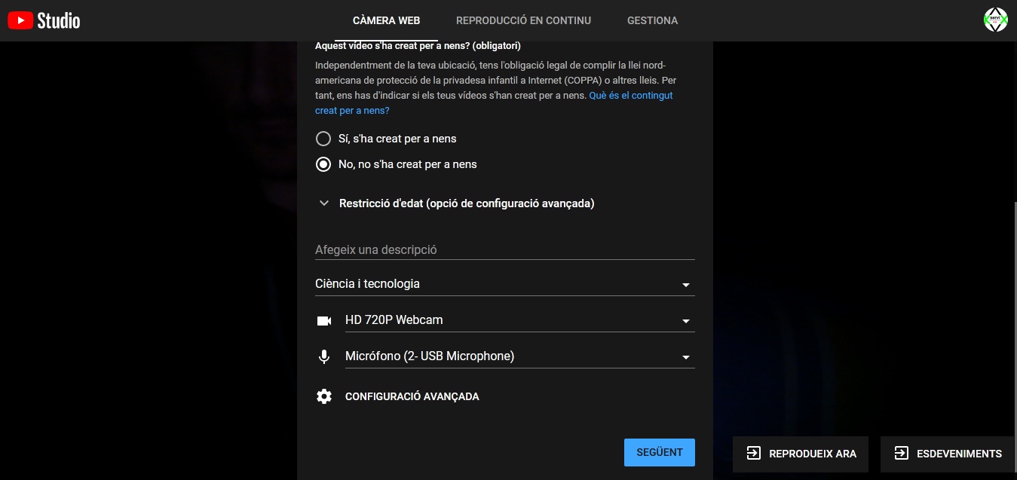Viewport: 1017px width, 480px height.
Task: Switch to the Reproducció en continu tab
Action: 523,20
